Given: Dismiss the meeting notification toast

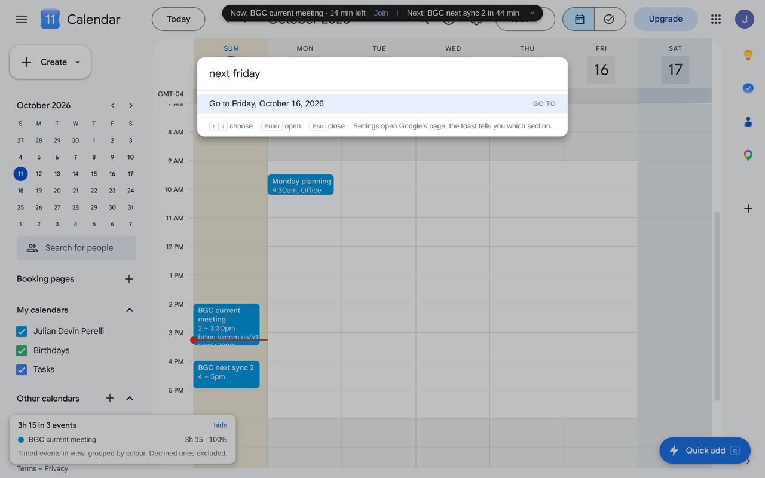Looking at the screenshot, I should pyautogui.click(x=533, y=13).
